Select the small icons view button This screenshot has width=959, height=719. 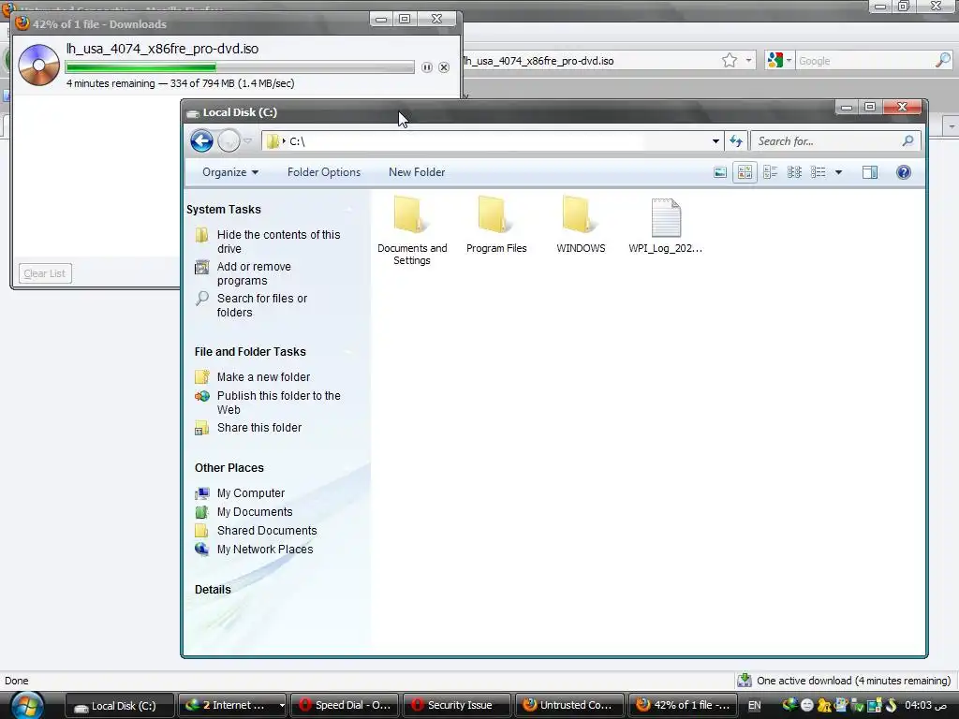pos(794,172)
